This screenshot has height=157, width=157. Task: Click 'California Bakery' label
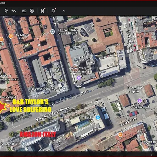(x=148, y=142)
